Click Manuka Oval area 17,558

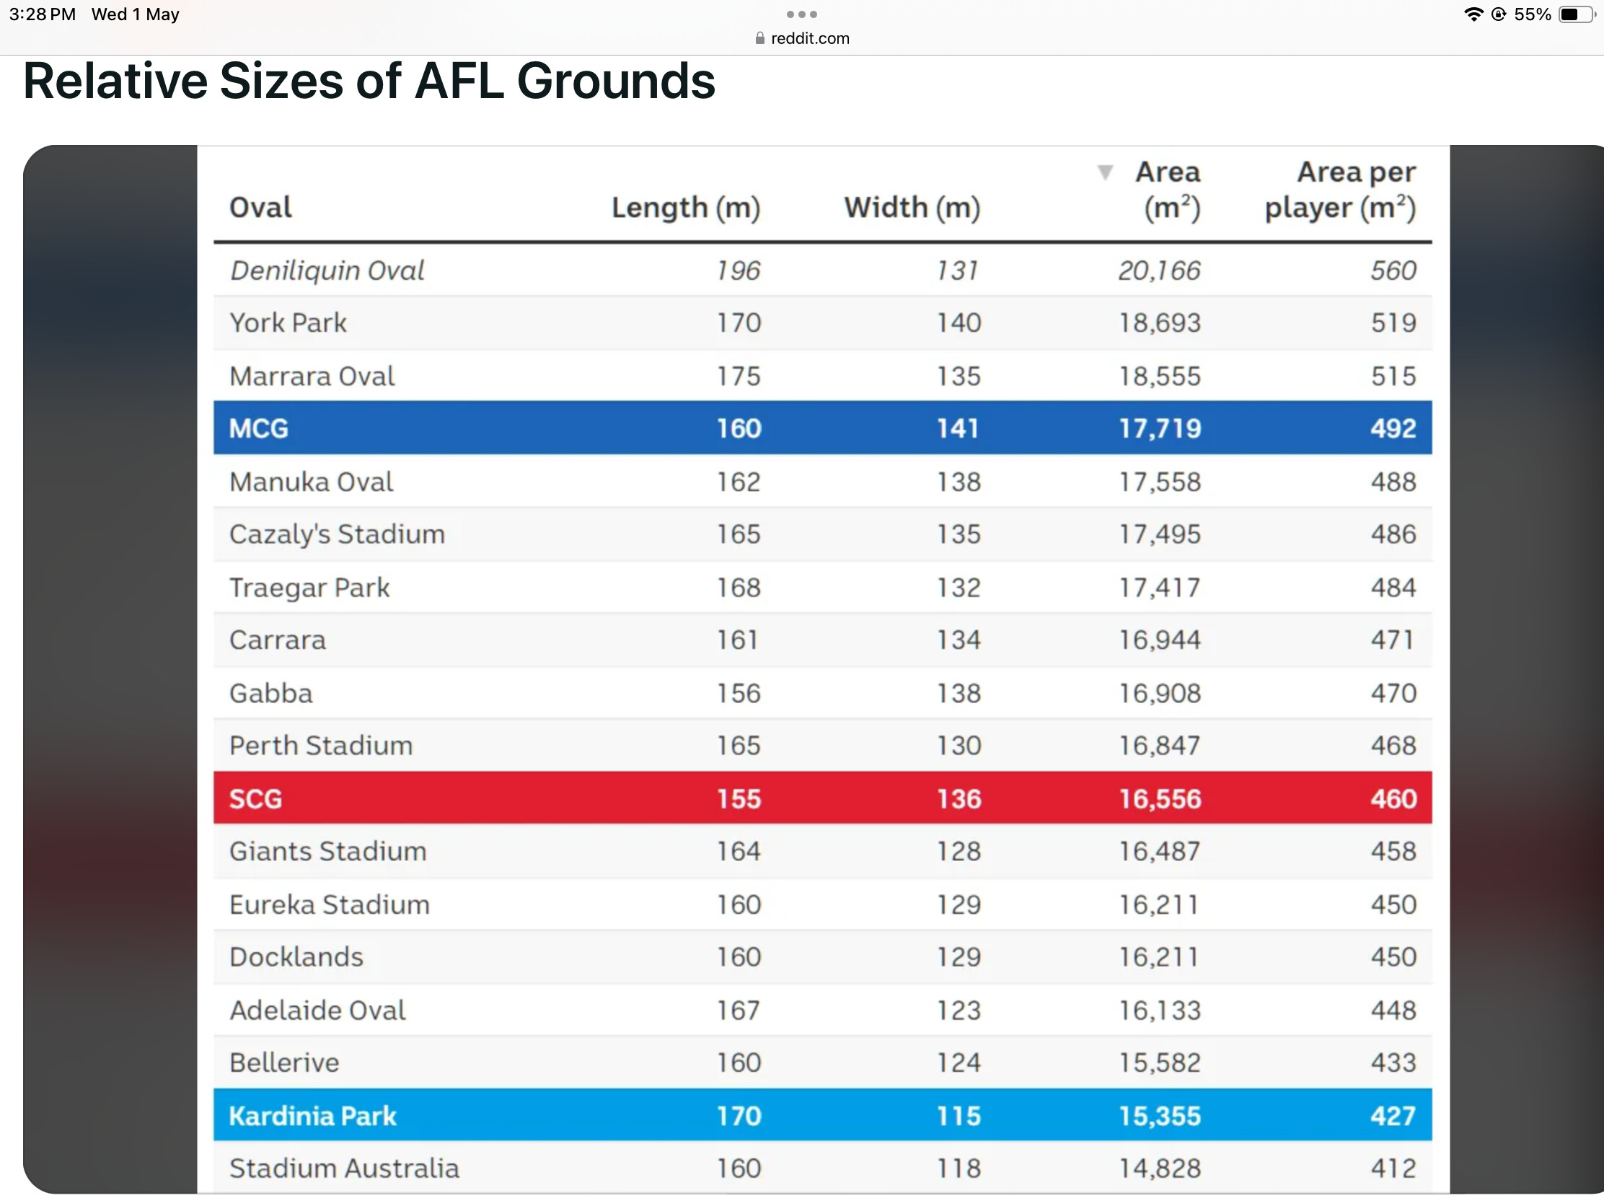pyautogui.click(x=1160, y=482)
